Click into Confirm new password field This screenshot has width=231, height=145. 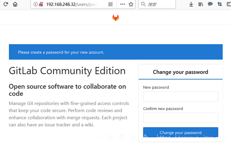tap(180, 118)
